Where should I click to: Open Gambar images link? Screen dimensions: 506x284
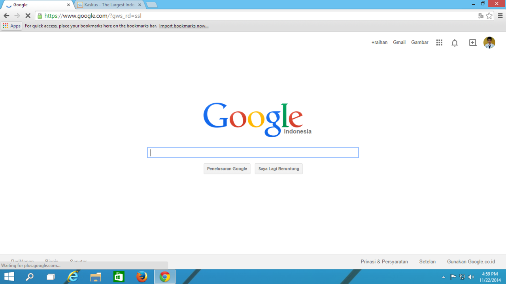click(420, 43)
